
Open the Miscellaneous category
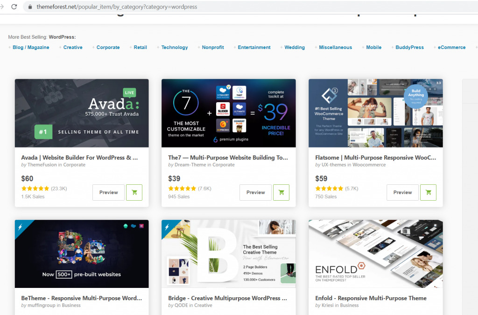[335, 47]
